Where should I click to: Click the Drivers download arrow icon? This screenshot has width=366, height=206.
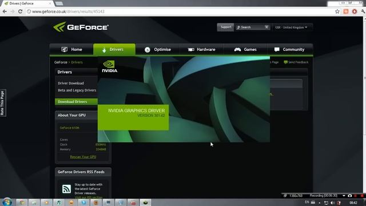click(104, 50)
